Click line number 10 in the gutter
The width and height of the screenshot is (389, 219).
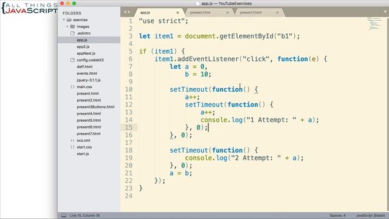coord(128,89)
